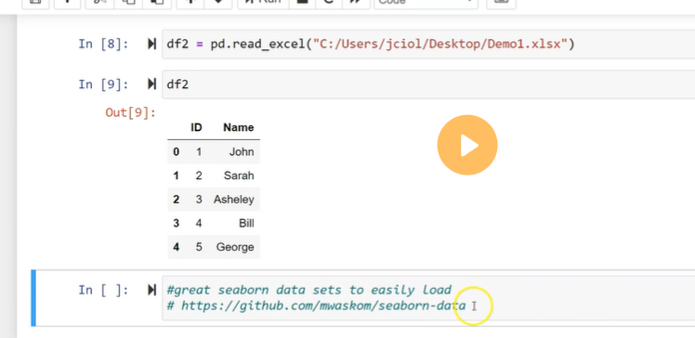Click the ID value 2 in Sarah's row
The image size is (695, 338).
point(199,175)
